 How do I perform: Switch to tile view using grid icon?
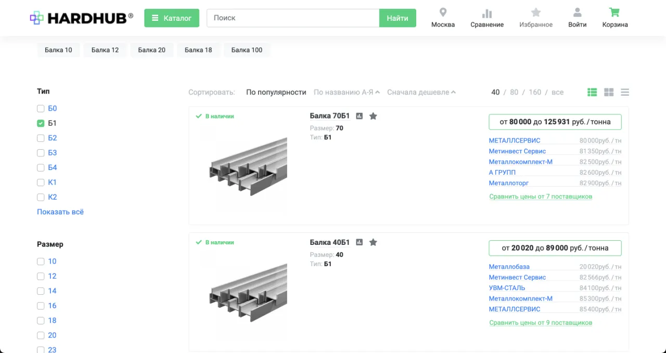pyautogui.click(x=608, y=92)
